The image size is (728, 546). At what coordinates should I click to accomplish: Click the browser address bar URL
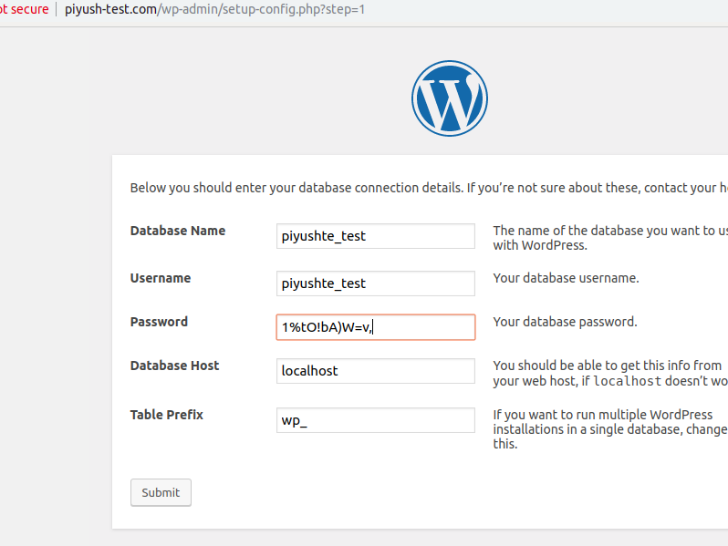pos(214,9)
